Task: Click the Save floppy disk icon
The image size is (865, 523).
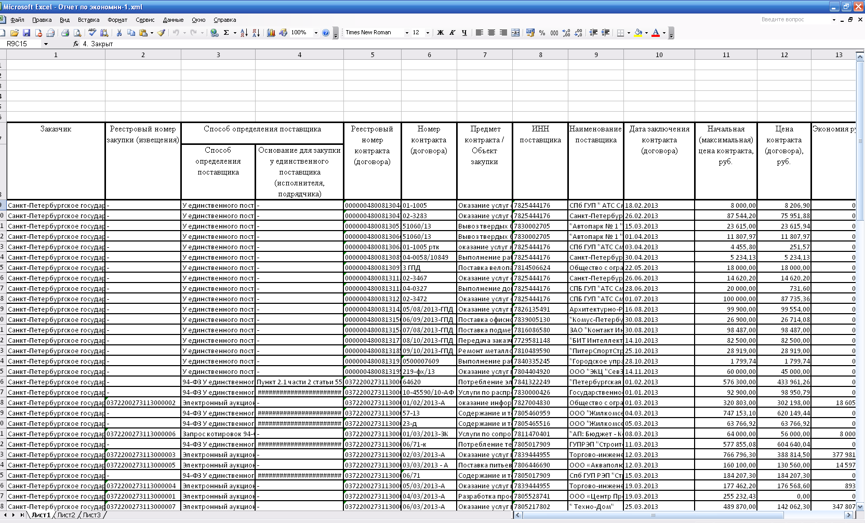Action: tap(26, 33)
